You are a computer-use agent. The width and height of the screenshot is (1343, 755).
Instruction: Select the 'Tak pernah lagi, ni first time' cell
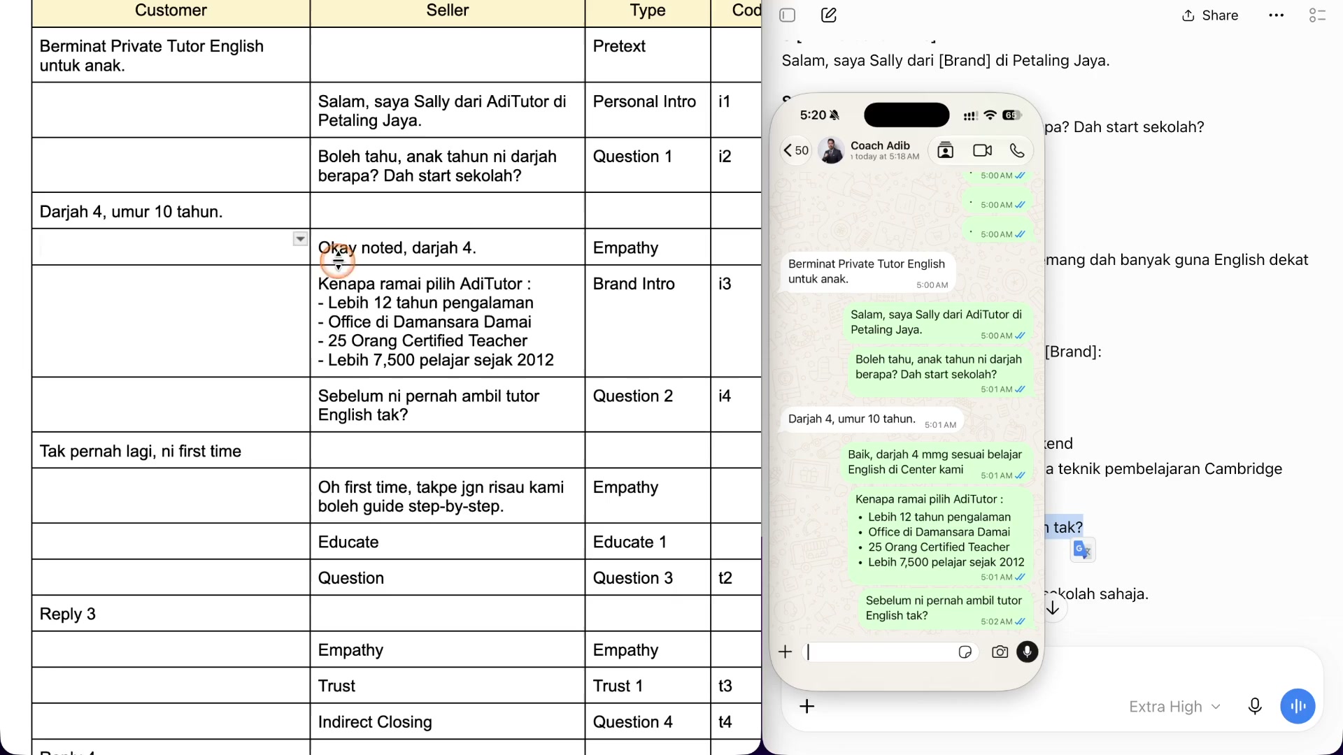tap(171, 450)
